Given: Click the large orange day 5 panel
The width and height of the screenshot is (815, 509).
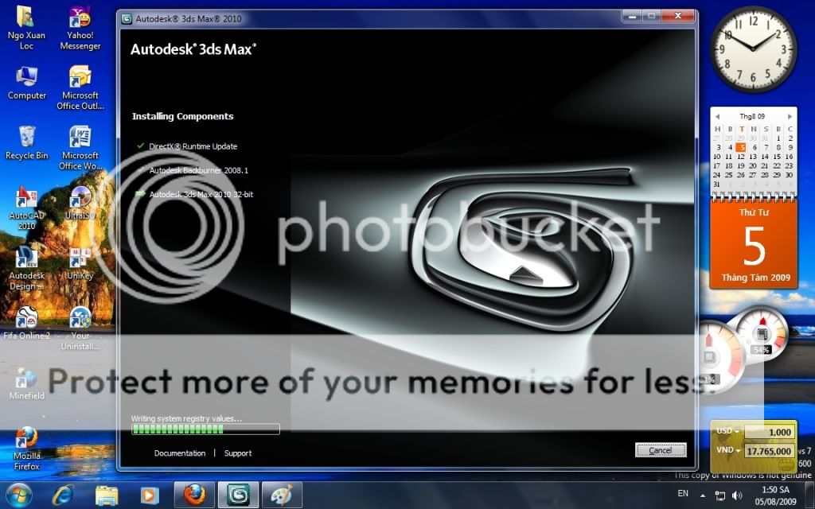Looking at the screenshot, I should (x=754, y=244).
